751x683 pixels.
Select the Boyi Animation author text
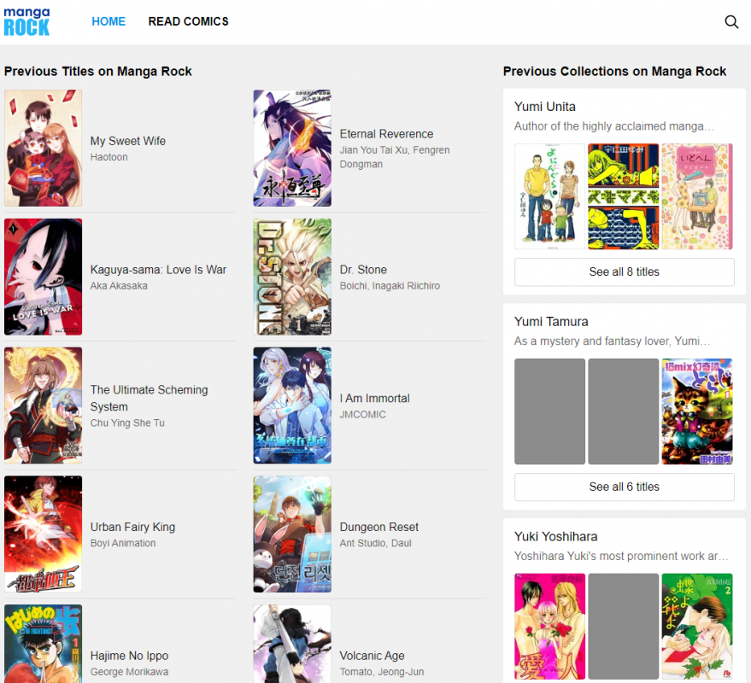(123, 543)
